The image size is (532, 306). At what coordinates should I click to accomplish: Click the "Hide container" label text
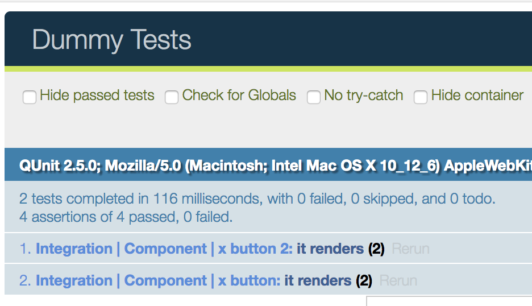coord(477,96)
